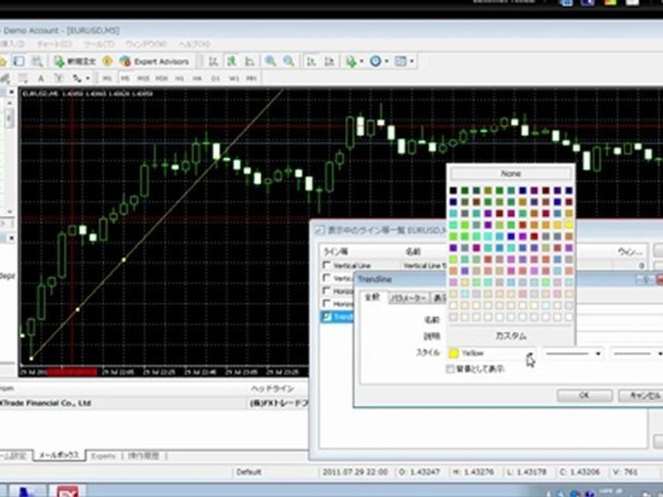Check the second Vertical line row checkbox
This screenshot has height=497, width=663.
(327, 277)
